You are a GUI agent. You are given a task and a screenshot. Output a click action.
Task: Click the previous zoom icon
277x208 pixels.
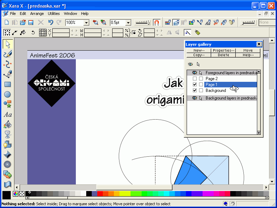pyautogui.click(x=96, y=23)
